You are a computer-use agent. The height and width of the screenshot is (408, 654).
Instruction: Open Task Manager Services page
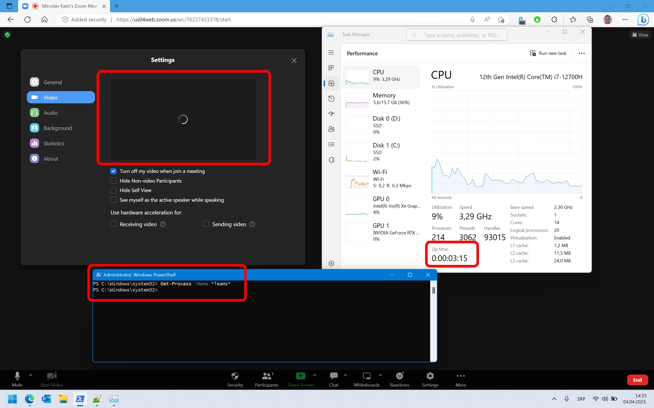[x=331, y=160]
